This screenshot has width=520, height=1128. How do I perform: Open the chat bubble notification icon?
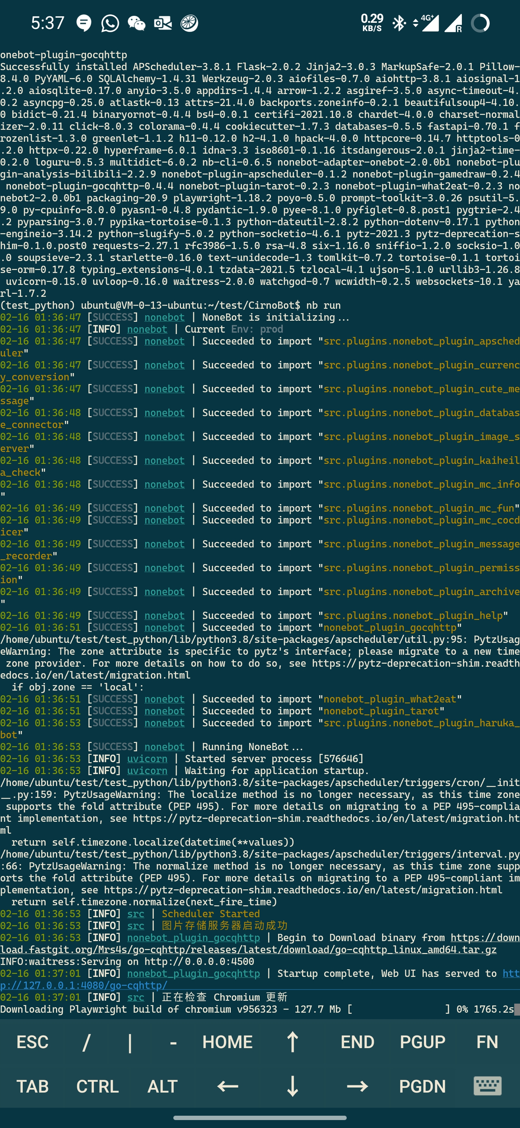tap(83, 23)
